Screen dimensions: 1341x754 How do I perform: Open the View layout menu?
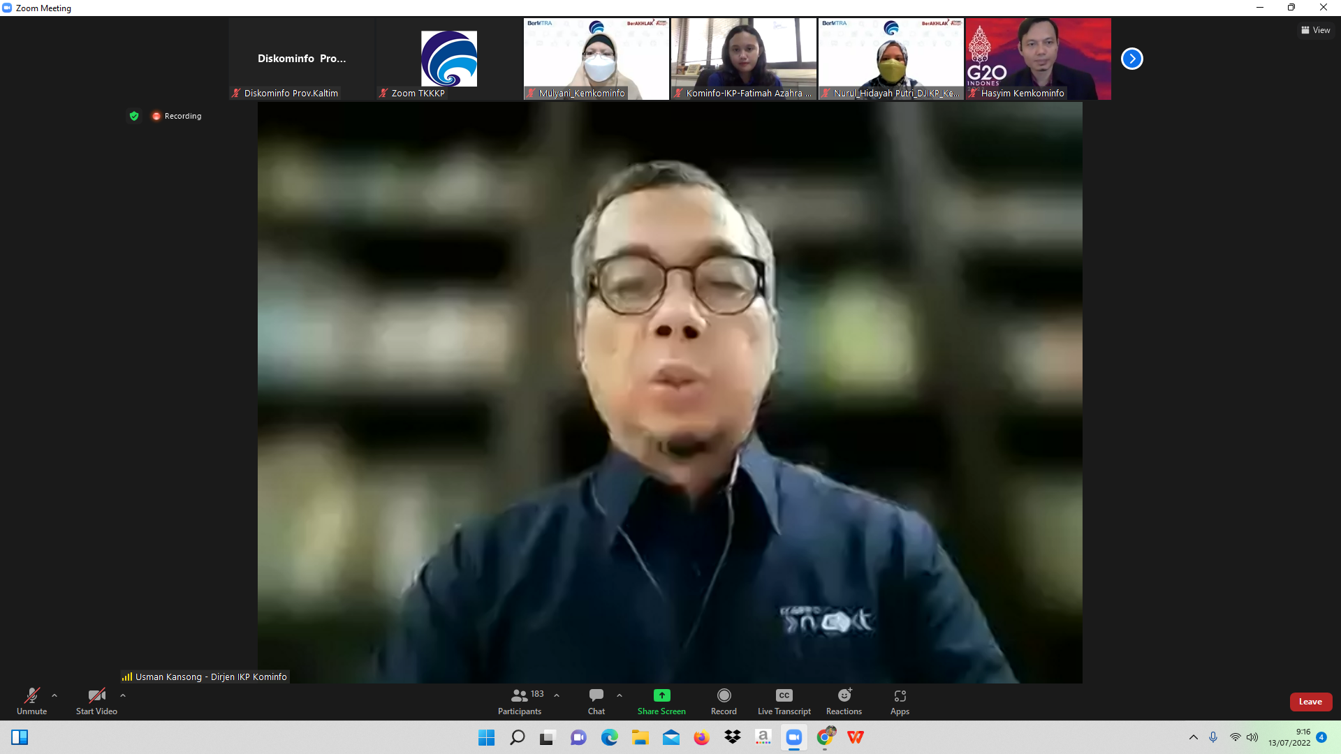[x=1315, y=30]
